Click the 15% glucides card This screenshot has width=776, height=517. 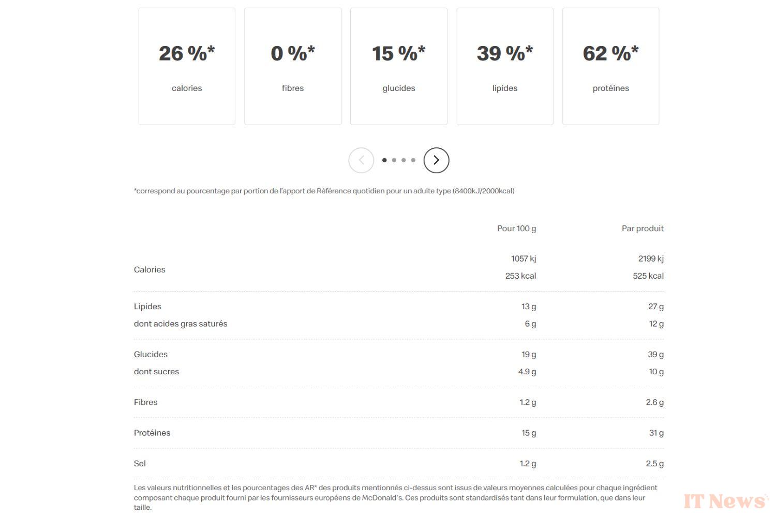pyautogui.click(x=398, y=66)
